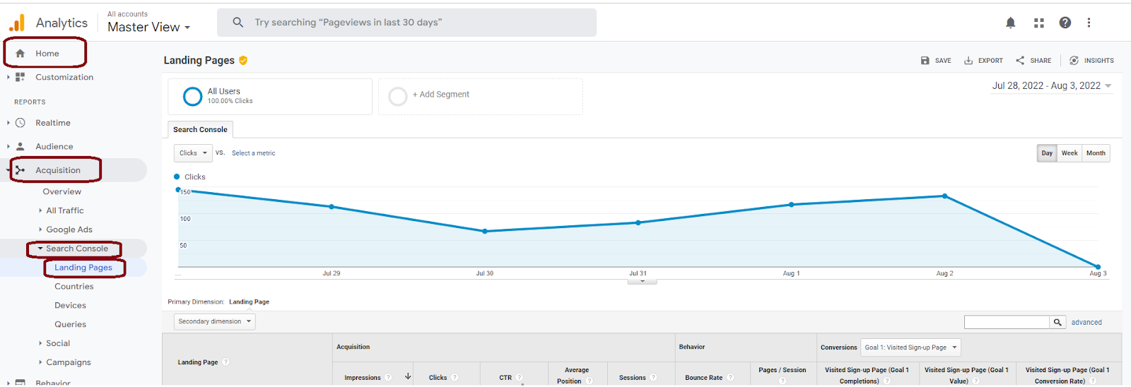Click the Acquisition branching icon
Screen dimensions: 1131x387
point(20,170)
